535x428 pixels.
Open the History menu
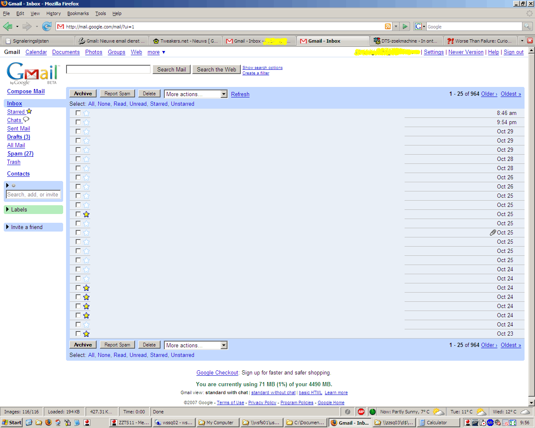(x=53, y=13)
